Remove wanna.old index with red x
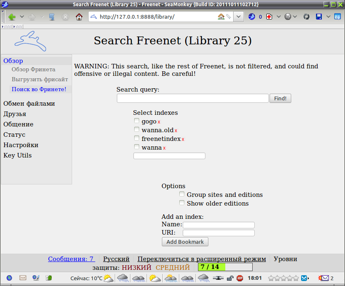The image size is (345, 286). 176,131
